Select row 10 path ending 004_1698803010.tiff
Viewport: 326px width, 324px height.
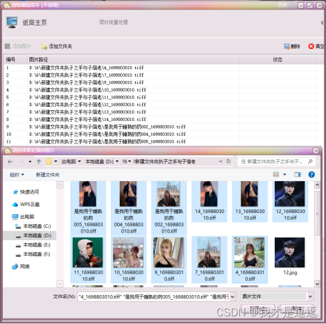click(x=107, y=134)
